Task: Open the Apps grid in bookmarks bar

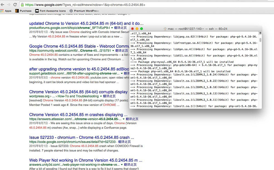Action: click(x=6, y=11)
